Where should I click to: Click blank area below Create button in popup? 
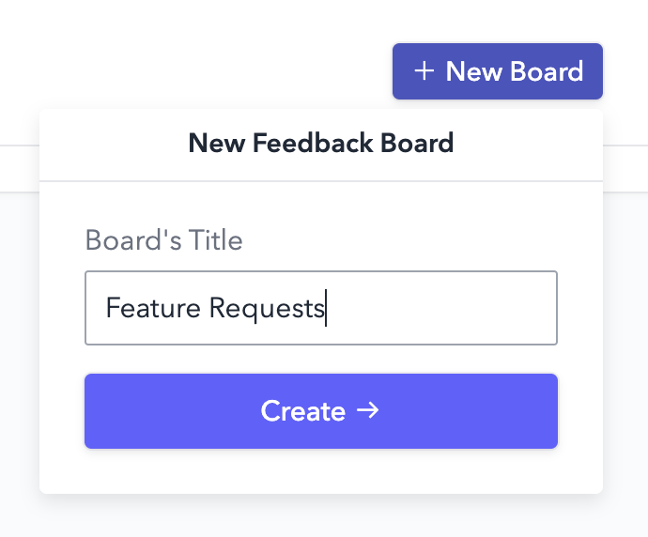click(x=321, y=471)
